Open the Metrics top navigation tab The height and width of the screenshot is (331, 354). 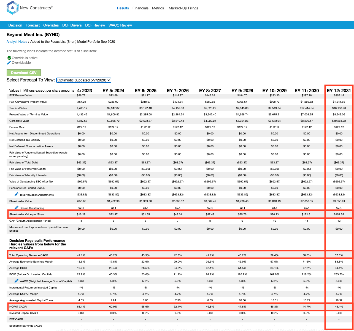pos(158,8)
